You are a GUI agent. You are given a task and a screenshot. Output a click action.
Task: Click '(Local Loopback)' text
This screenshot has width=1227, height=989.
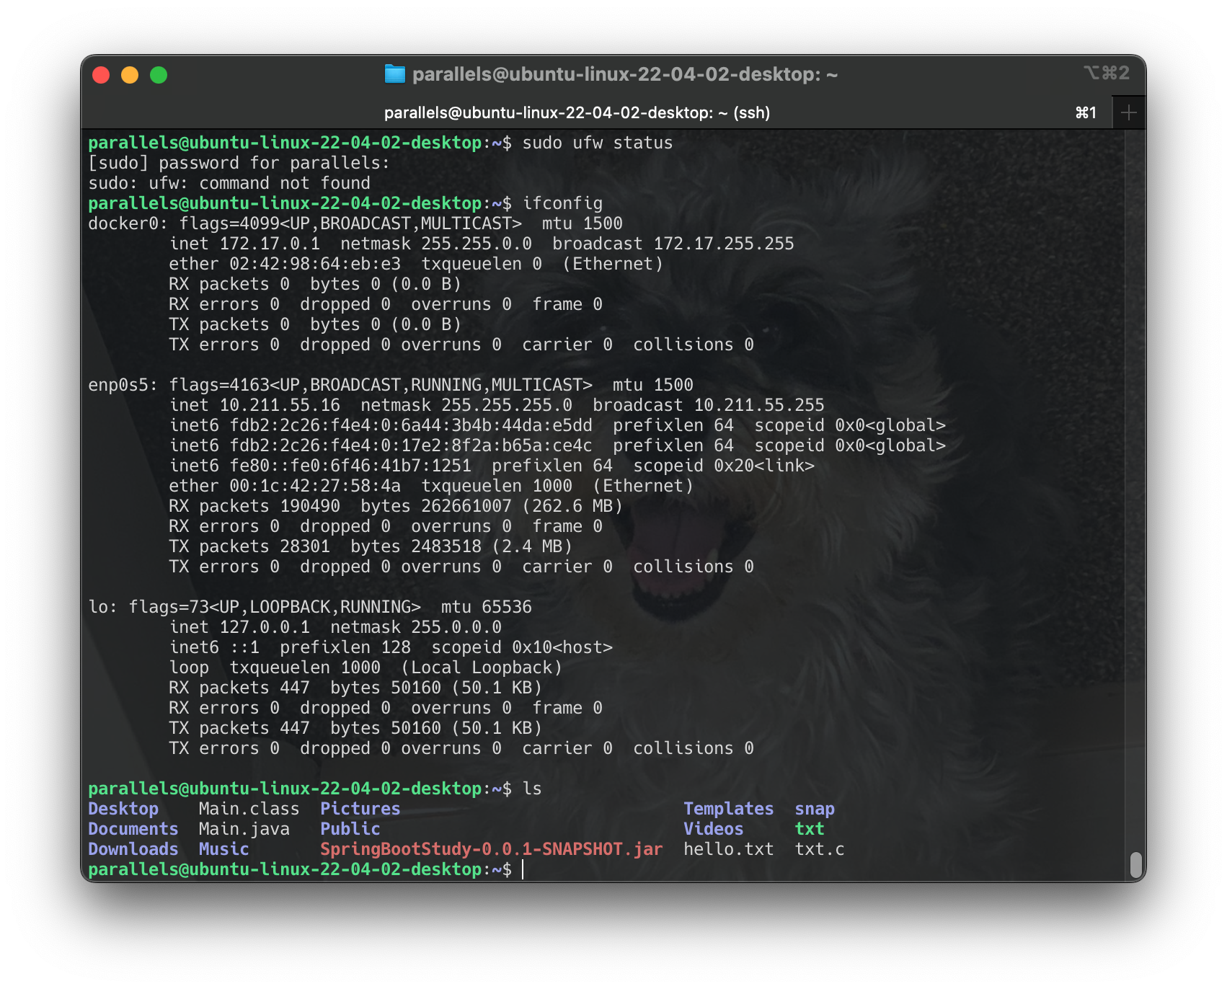[482, 668]
